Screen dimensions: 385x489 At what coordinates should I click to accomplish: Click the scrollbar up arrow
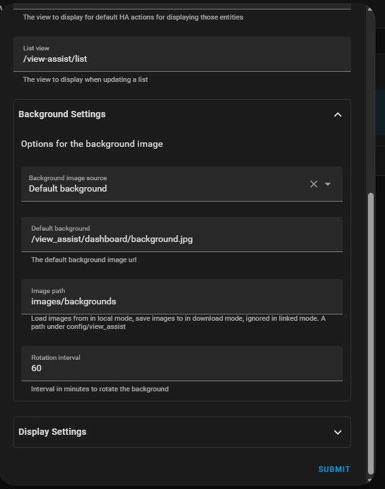(370, 9)
